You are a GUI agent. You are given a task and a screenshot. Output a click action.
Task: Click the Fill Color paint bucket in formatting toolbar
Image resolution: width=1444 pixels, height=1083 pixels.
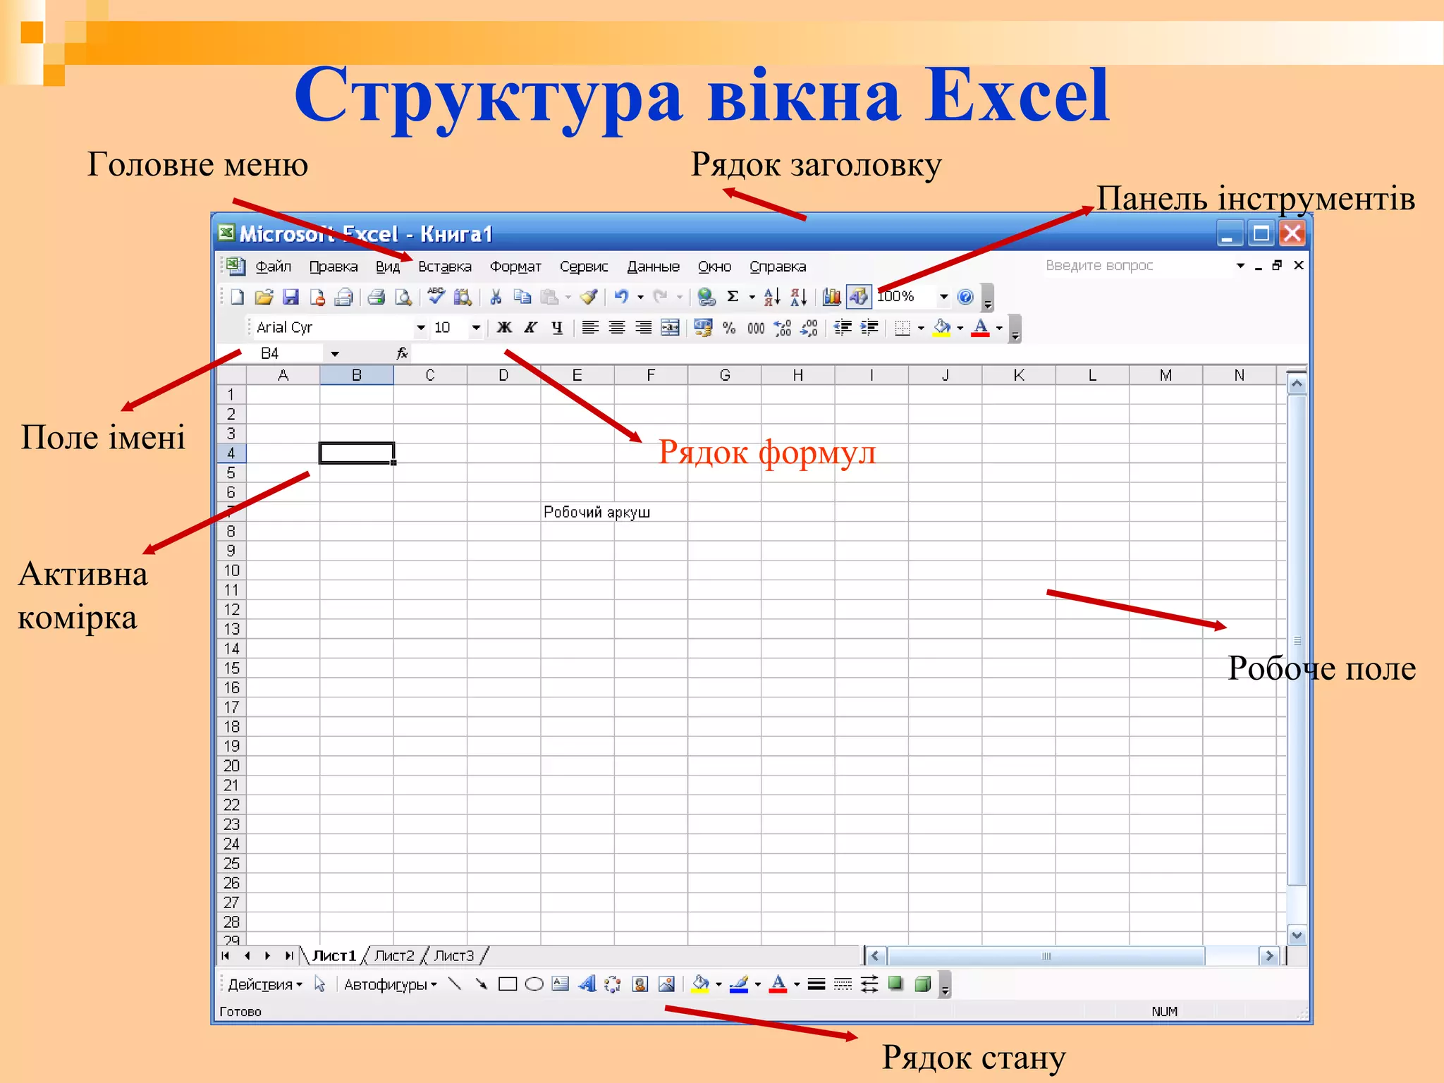tap(942, 328)
